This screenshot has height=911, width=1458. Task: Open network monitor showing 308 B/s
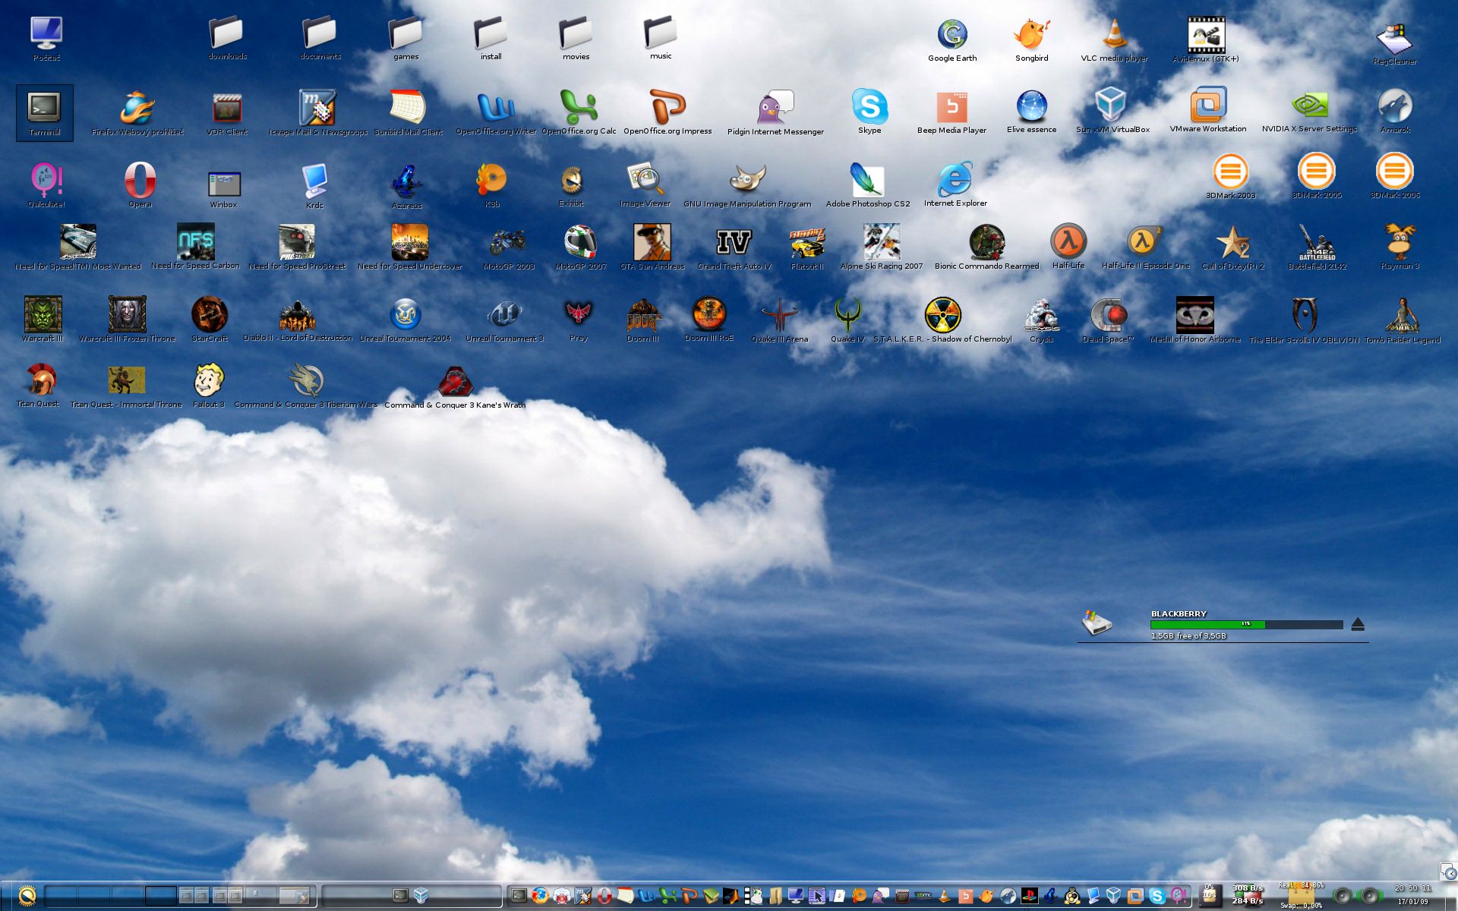point(1248,894)
